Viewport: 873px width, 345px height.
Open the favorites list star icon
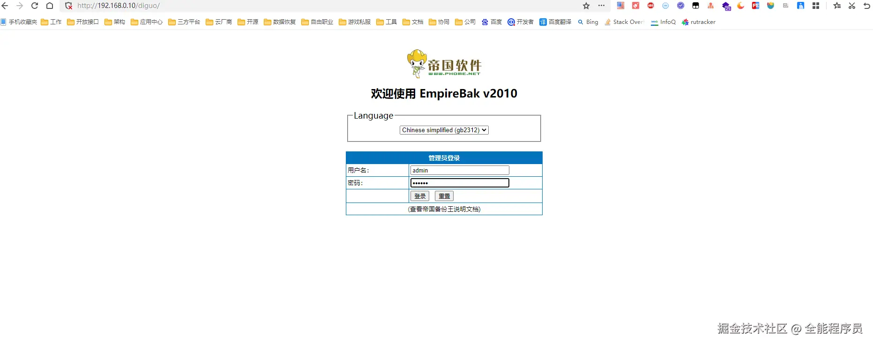pyautogui.click(x=837, y=6)
